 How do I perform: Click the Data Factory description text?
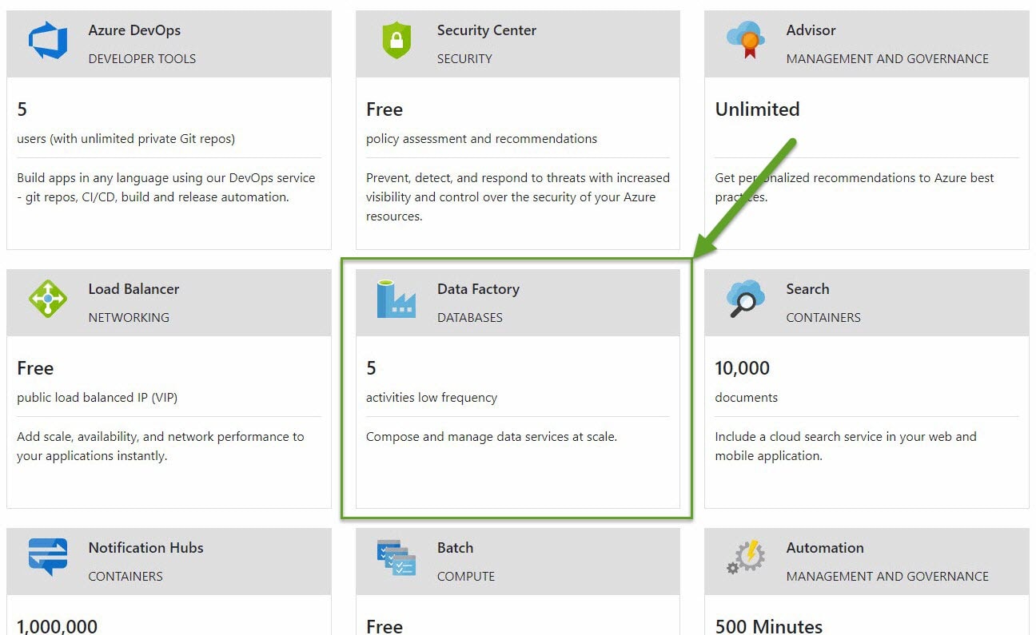(491, 437)
